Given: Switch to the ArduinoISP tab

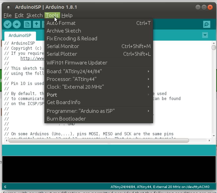Looking at the screenshot, I should (20, 36).
